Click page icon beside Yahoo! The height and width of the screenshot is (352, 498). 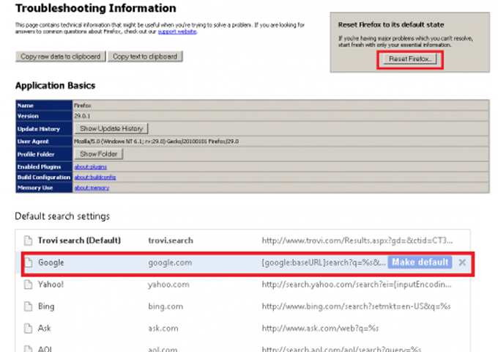(29, 285)
